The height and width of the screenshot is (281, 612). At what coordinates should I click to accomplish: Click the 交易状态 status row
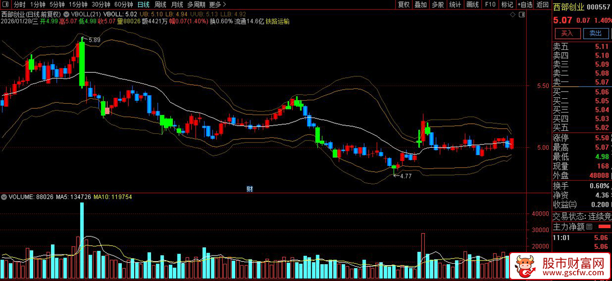click(582, 216)
